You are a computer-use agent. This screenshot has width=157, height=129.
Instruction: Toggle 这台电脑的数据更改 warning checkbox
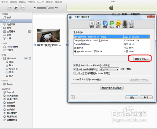click(75, 69)
